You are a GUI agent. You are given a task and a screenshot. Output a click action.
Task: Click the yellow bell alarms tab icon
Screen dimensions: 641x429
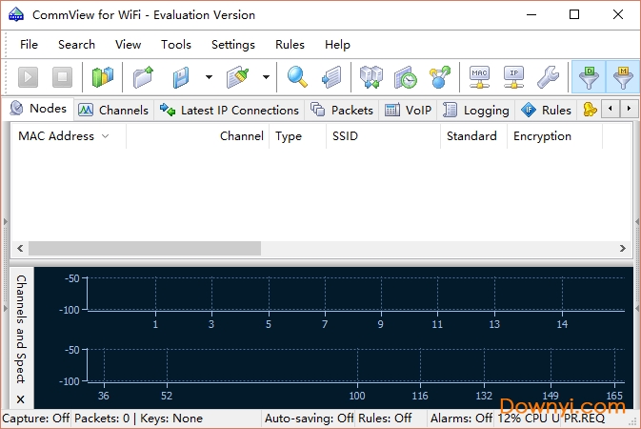pyautogui.click(x=590, y=110)
